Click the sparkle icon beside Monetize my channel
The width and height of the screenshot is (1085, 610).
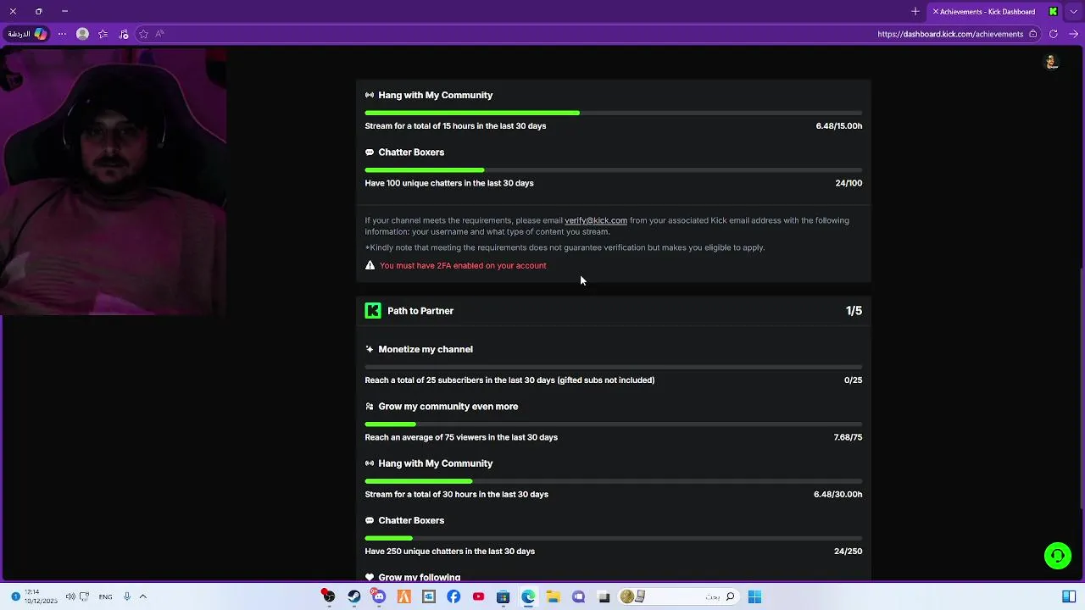pyautogui.click(x=370, y=349)
